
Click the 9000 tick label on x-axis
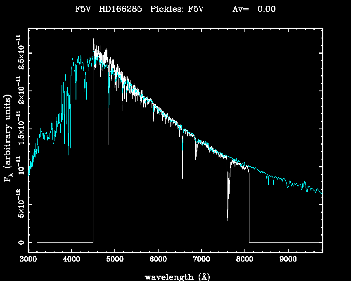pyautogui.click(x=288, y=260)
